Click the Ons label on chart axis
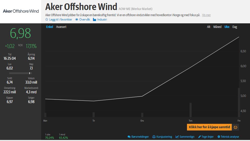The image size is (250, 141). [x=142, y=121]
